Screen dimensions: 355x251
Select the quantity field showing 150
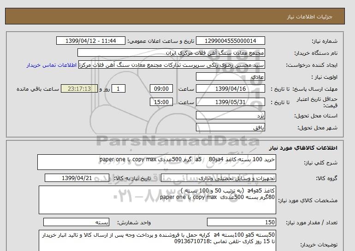(x=241, y=222)
